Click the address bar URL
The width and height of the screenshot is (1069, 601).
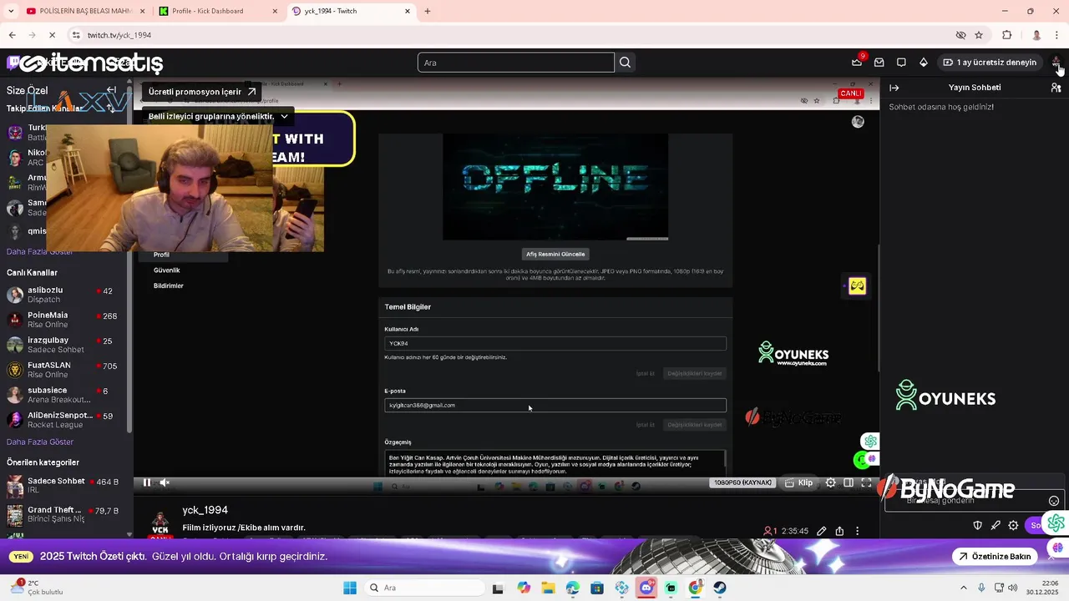[119, 35]
